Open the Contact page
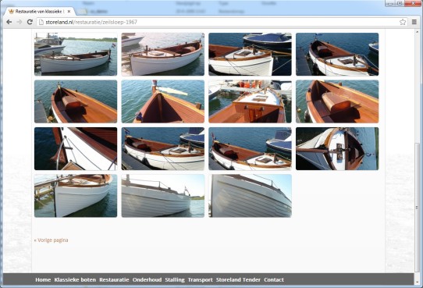The image size is (423, 288). pyautogui.click(x=274, y=280)
